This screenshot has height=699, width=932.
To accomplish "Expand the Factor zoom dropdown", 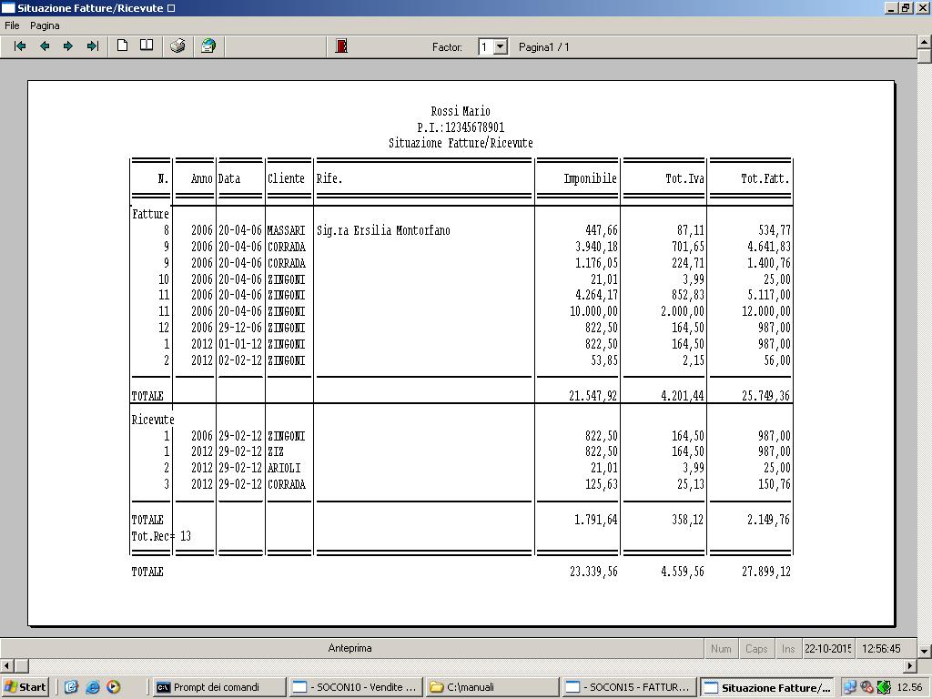I will [501, 47].
